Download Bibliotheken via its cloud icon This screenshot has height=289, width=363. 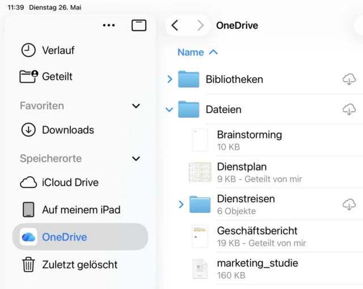pyautogui.click(x=349, y=79)
